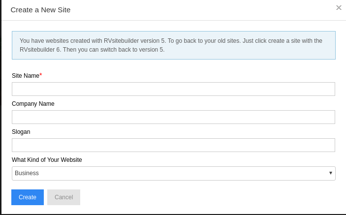Image resolution: width=346 pixels, height=215 pixels.
Task: Click the Create a New Site dialog title
Action: point(40,10)
